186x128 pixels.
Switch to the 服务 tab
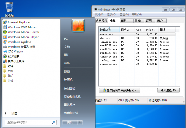point(127,21)
